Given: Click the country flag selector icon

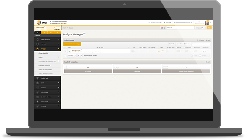Looking at the screenshot, I should click(162, 28).
